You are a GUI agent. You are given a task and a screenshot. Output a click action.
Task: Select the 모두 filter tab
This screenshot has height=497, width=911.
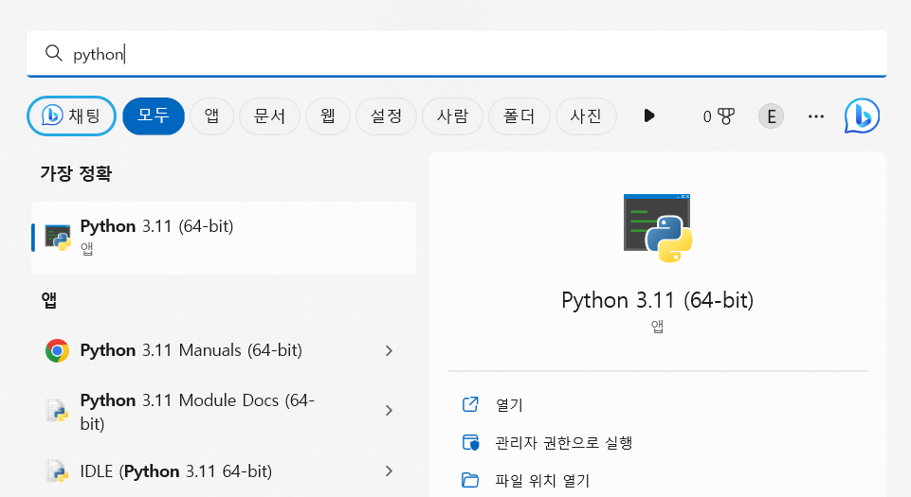154,116
